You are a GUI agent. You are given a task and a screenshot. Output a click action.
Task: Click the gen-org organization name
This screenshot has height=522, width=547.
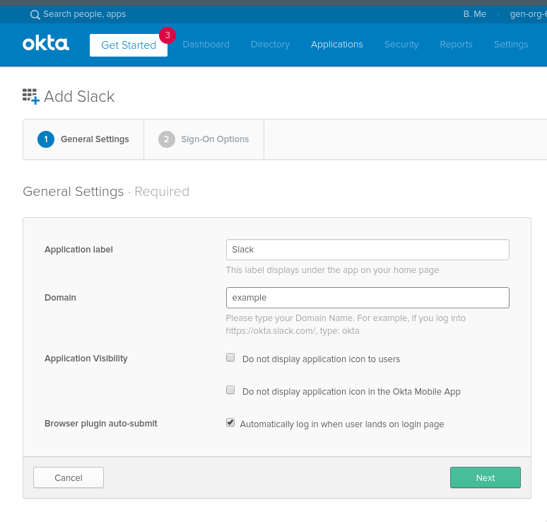528,14
